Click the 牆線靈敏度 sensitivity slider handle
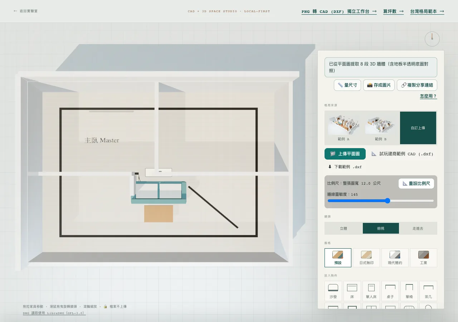Screen dimensions: 458x322 (388, 201)
